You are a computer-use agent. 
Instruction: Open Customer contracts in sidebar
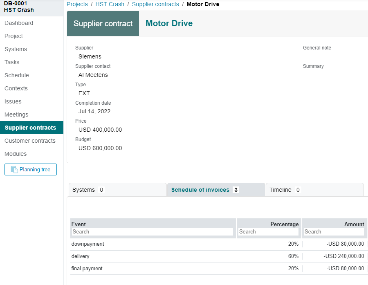pyautogui.click(x=30, y=141)
